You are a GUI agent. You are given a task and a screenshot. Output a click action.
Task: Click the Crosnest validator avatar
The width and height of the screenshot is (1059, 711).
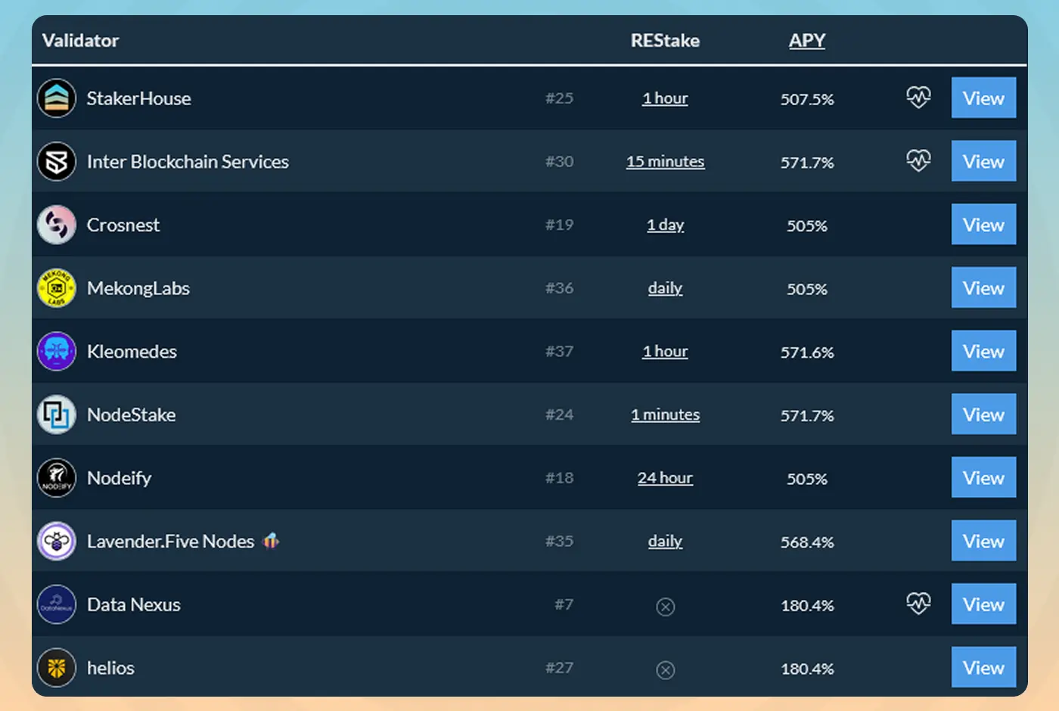point(57,225)
